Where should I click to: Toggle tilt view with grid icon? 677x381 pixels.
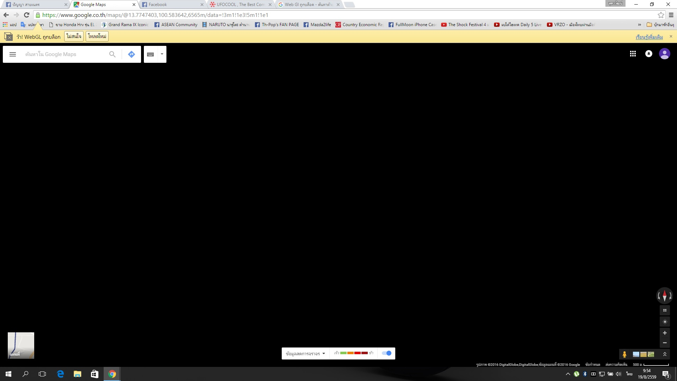(x=665, y=310)
